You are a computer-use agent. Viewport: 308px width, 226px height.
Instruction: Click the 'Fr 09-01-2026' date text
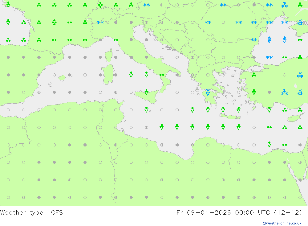[204, 212]
